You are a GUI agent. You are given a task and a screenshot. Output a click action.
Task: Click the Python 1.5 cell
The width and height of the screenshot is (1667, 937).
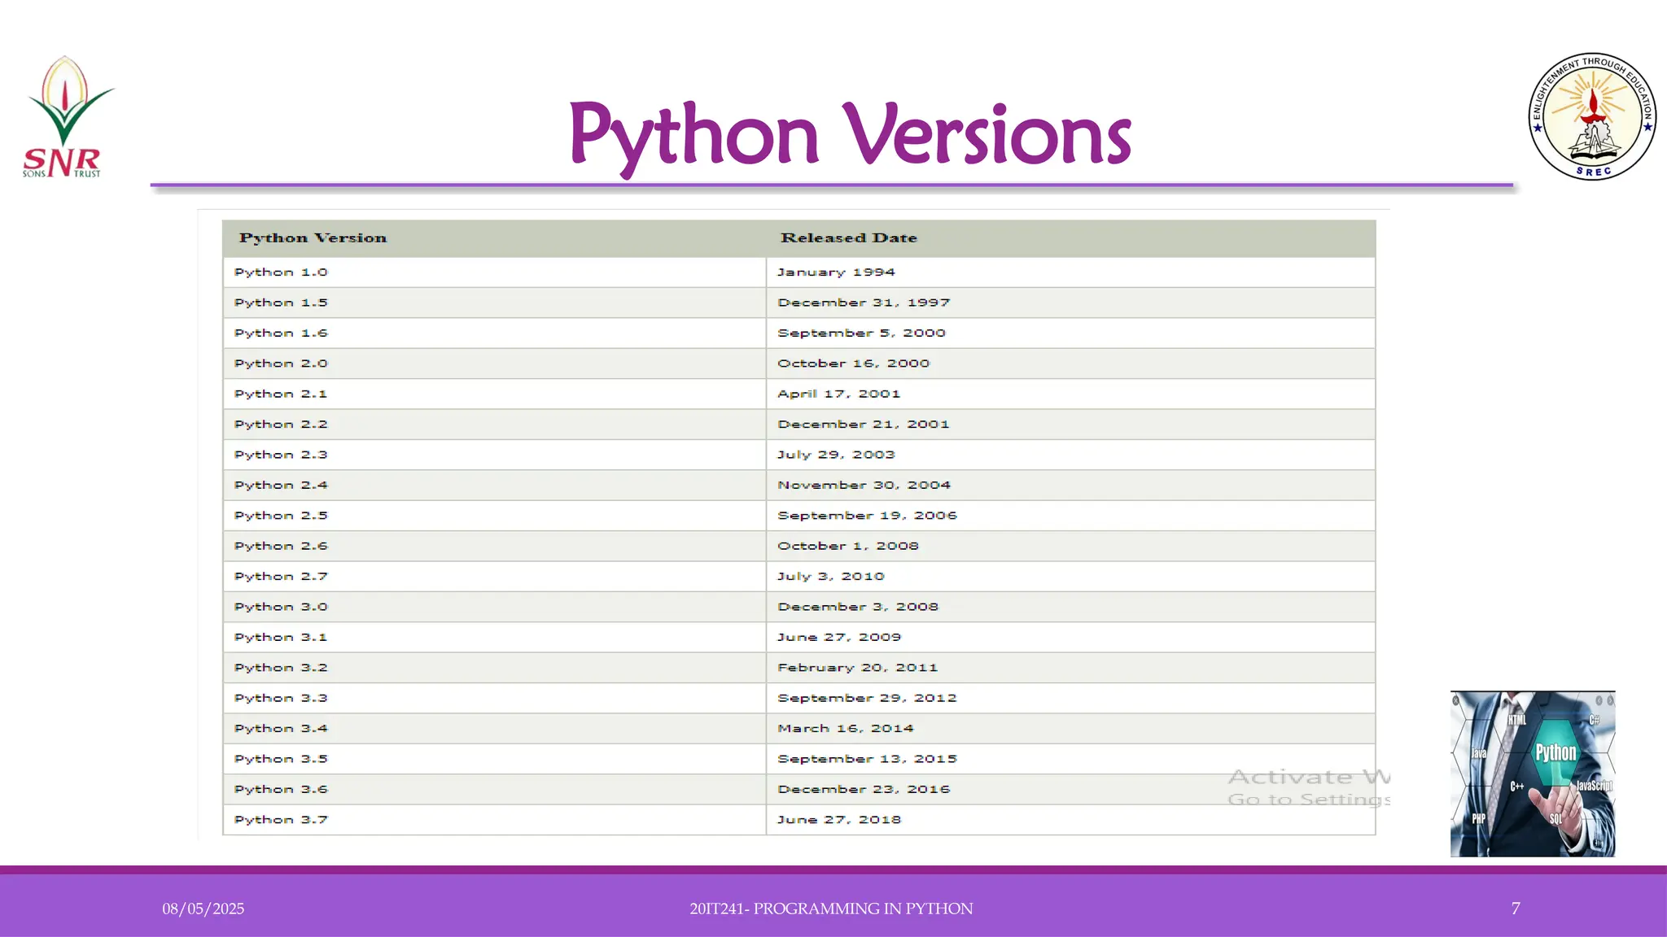coord(494,303)
